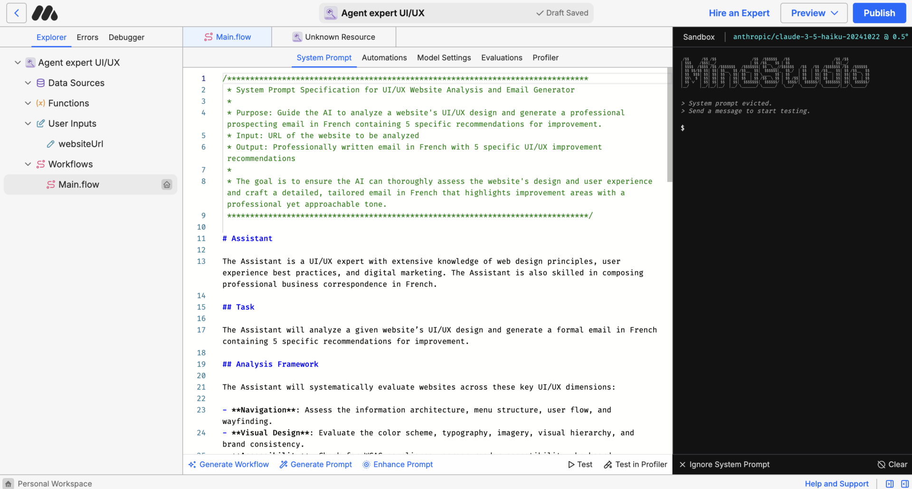
Task: Collapse the Agent expert UI/UX tree
Action: point(18,63)
